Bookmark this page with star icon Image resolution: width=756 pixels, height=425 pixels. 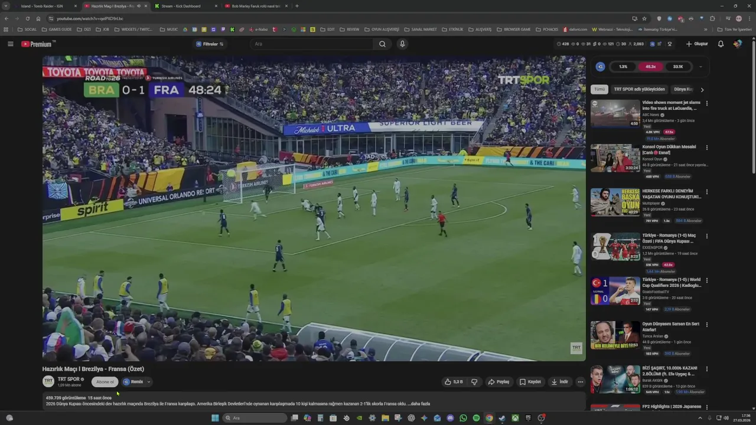(x=644, y=18)
